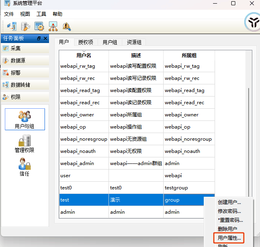Select 用户与组 icon in task panel
This screenshot has width=260, height=247.
point(25,119)
